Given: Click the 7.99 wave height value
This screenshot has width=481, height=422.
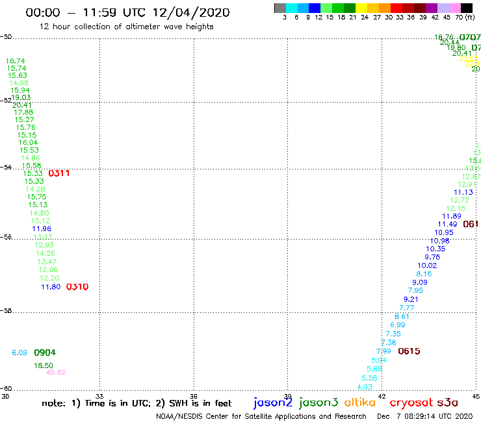Looking at the screenshot, I should [383, 351].
